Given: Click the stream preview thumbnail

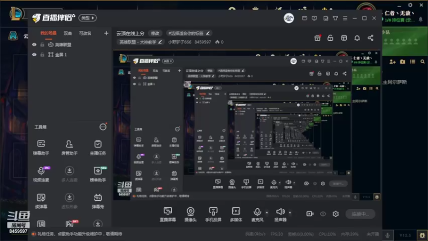Looking at the screenshot, I should pyautogui.click(x=247, y=125).
